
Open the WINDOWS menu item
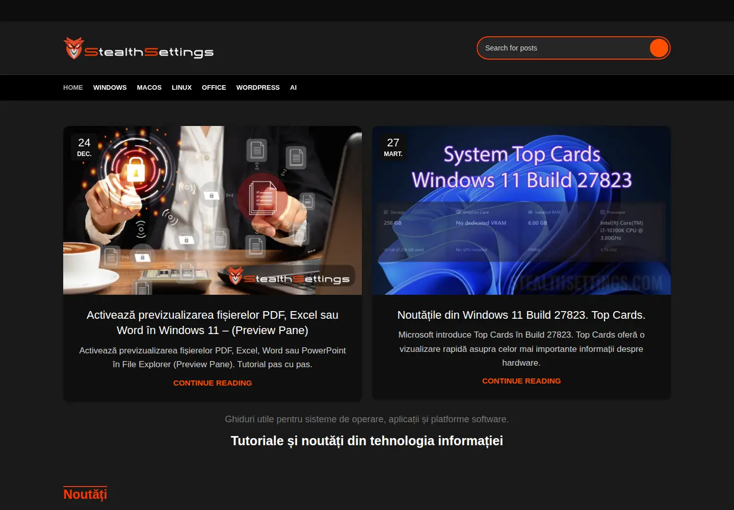click(x=110, y=88)
